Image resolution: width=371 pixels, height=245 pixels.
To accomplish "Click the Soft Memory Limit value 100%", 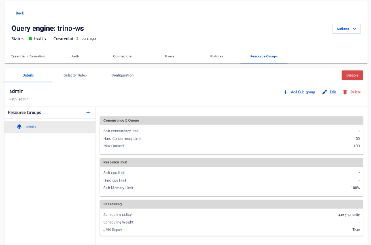I will pos(355,188).
